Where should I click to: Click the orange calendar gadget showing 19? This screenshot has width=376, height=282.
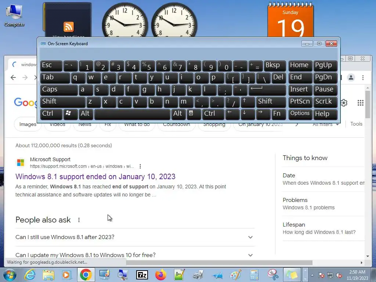(290, 21)
